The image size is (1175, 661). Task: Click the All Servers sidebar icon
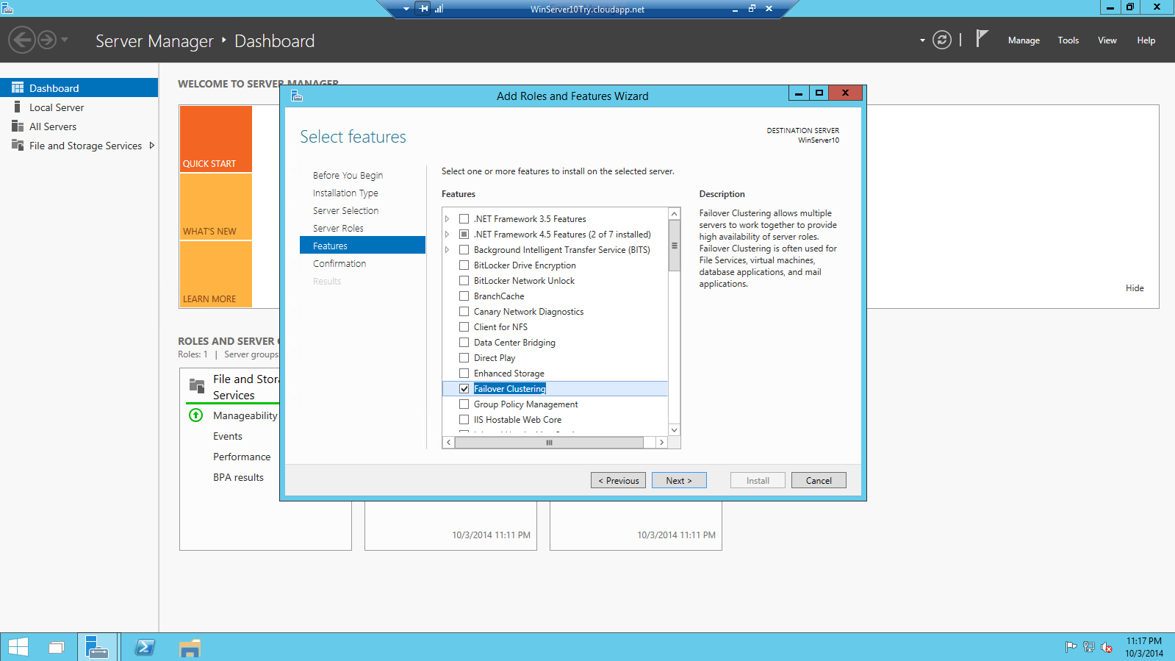(x=18, y=126)
